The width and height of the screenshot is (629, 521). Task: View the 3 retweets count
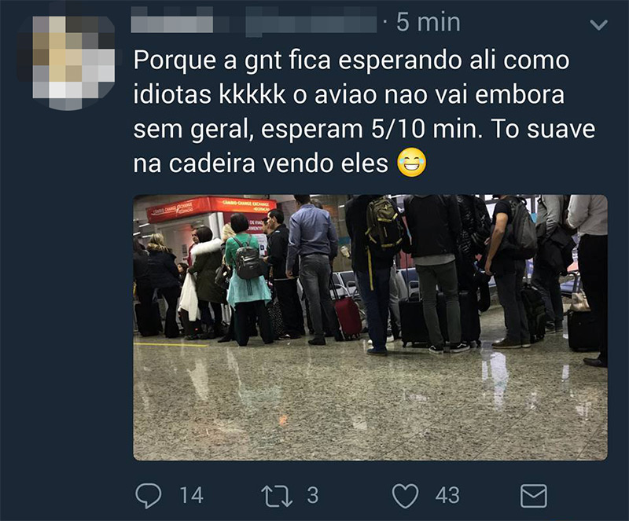point(313,495)
